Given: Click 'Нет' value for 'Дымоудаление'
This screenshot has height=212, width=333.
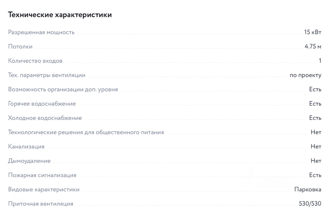Looking at the screenshot, I should (x=316, y=161).
